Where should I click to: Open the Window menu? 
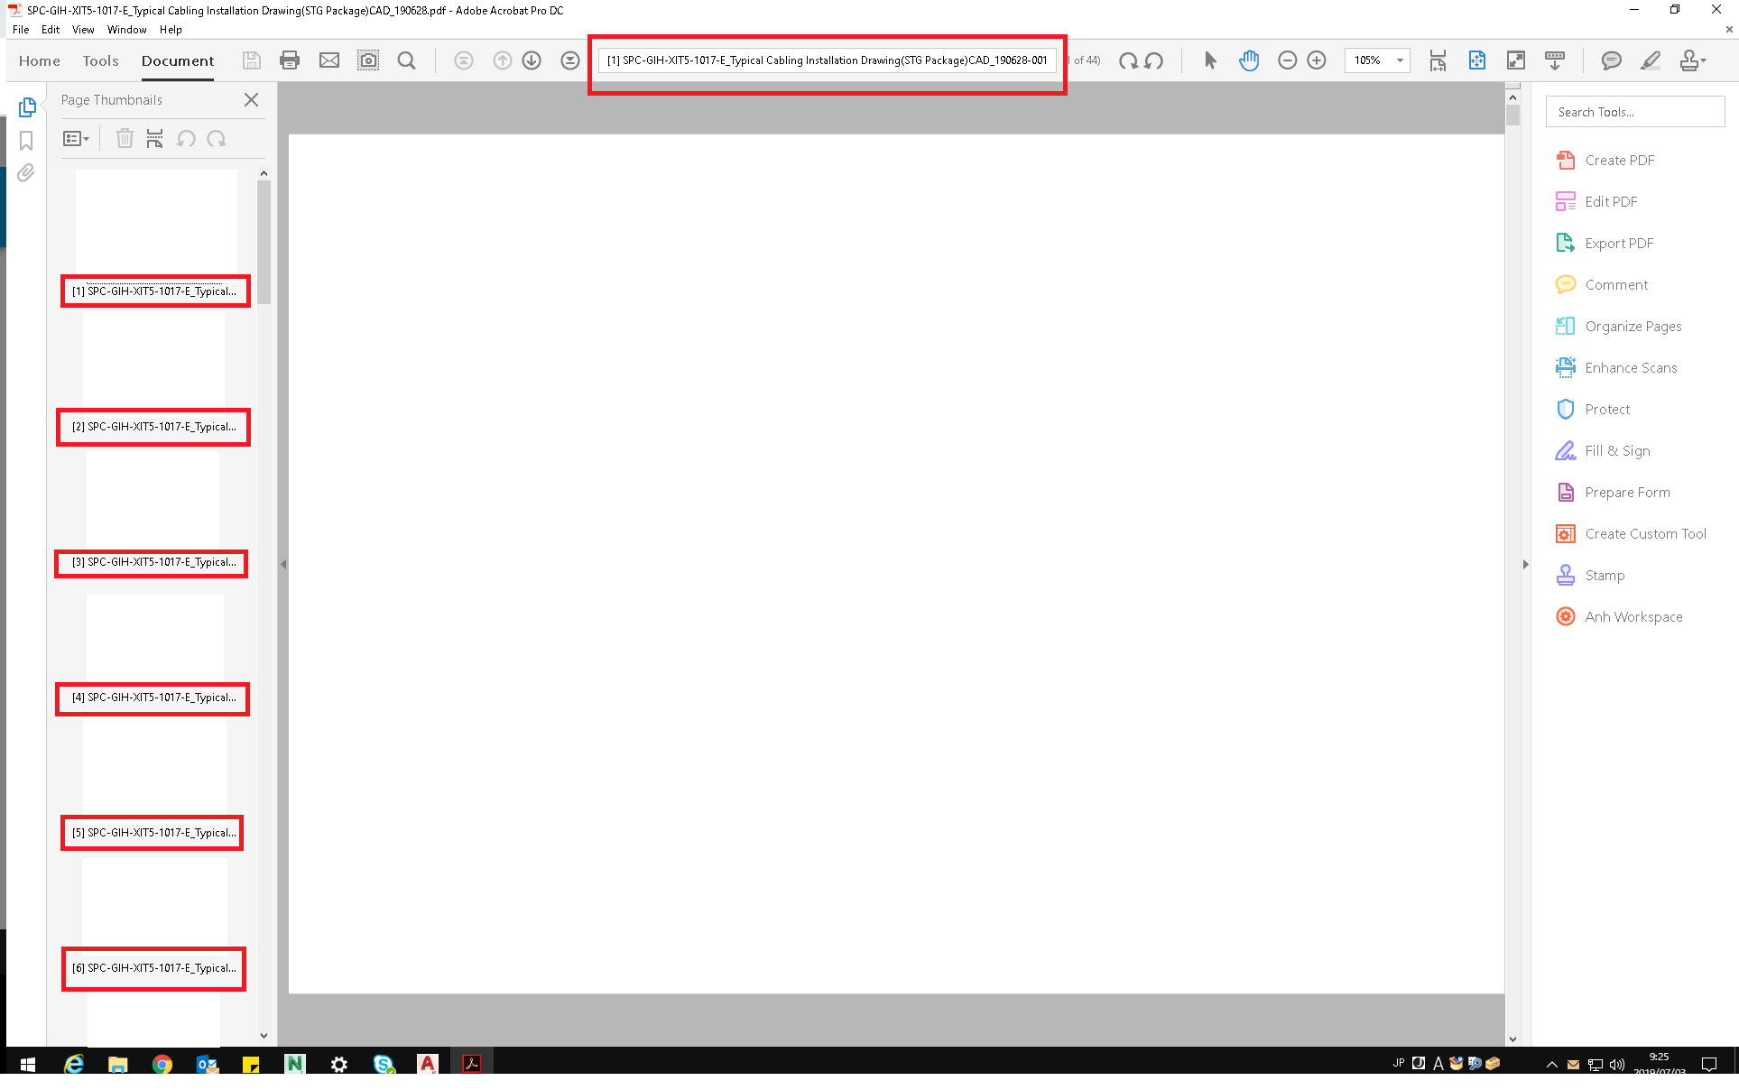pos(126,30)
